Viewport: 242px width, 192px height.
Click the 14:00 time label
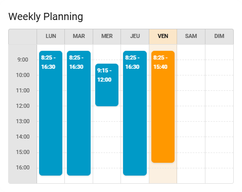23,137
